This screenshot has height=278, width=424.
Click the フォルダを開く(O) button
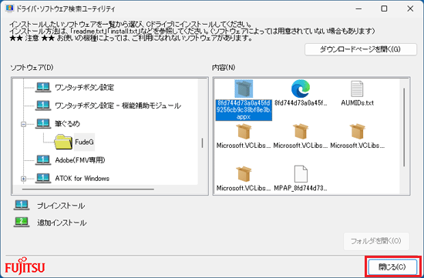376,241
